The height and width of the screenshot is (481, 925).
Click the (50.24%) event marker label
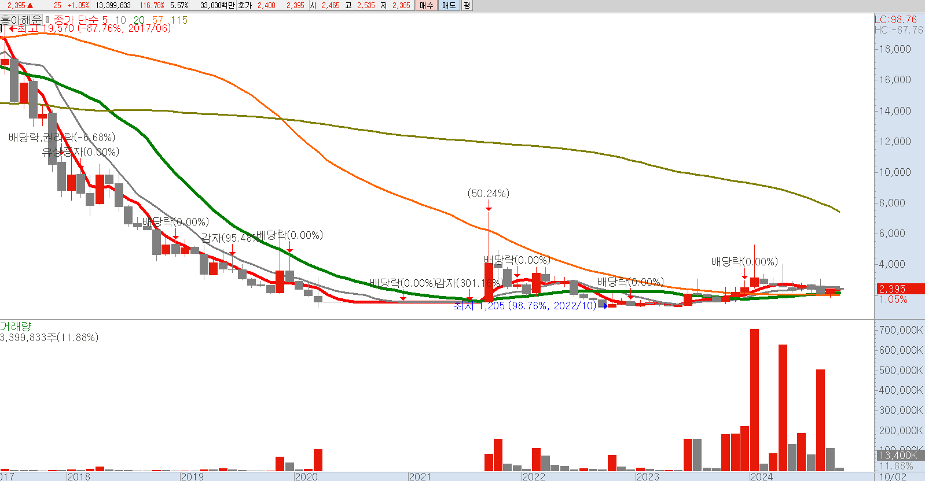tap(489, 194)
